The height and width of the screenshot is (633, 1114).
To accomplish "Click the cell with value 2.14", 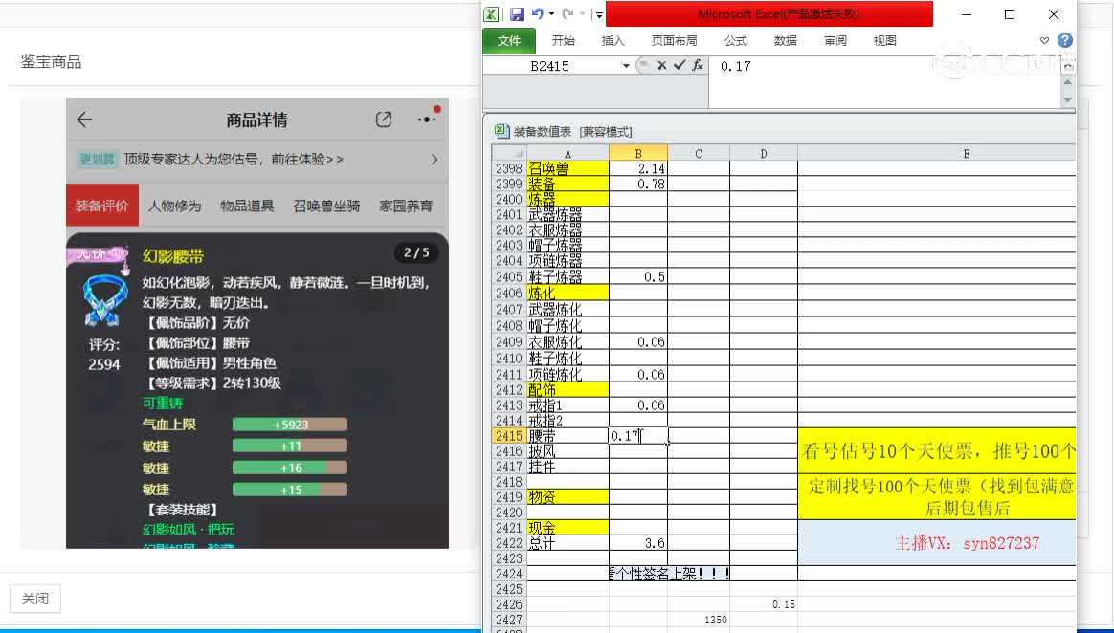I will (638, 169).
